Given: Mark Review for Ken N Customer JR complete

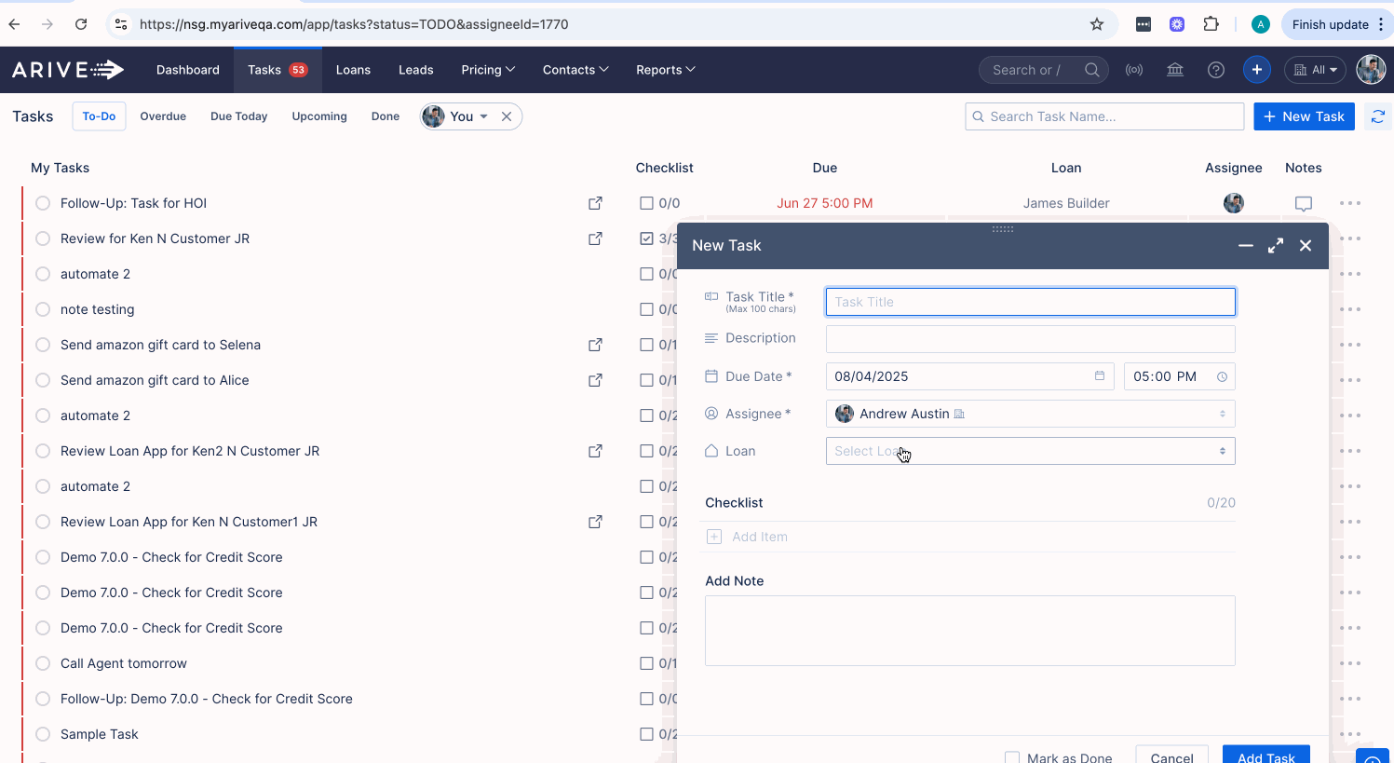Looking at the screenshot, I should pos(43,238).
